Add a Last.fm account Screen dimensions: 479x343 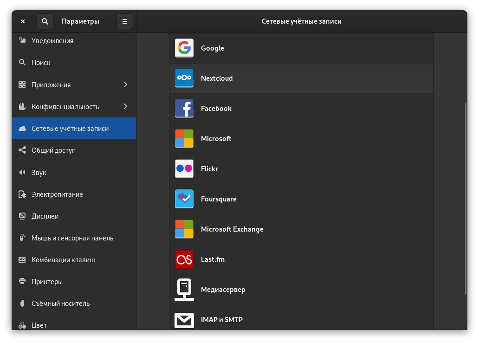(301, 259)
